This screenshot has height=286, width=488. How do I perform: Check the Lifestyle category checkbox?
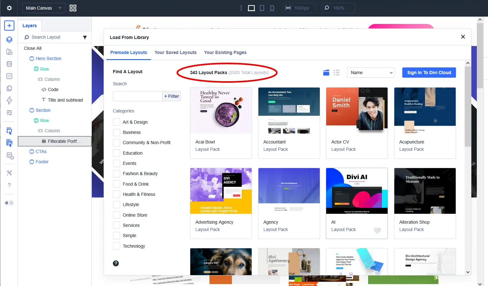click(116, 205)
